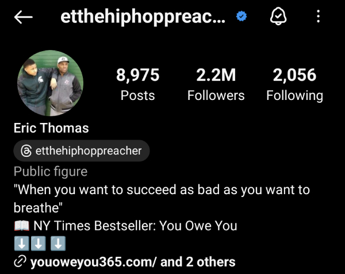This screenshot has height=274, width=345.
Task: Open the etthehiphoppreacher Threads badge
Action: pyautogui.click(x=82, y=150)
